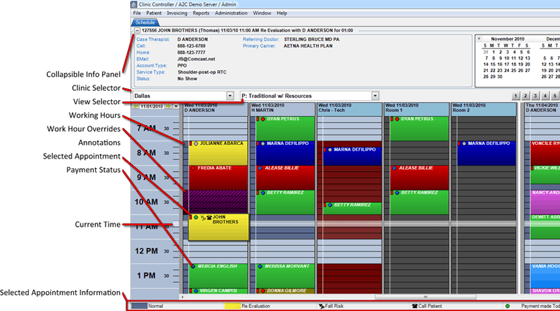Select the MERISSA MORVANT appointment

pos(285,276)
